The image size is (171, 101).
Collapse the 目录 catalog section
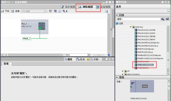117,15
